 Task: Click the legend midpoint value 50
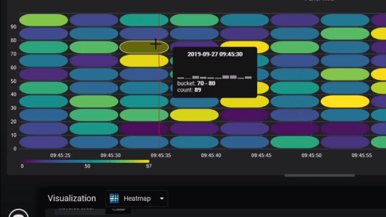pos(87,166)
